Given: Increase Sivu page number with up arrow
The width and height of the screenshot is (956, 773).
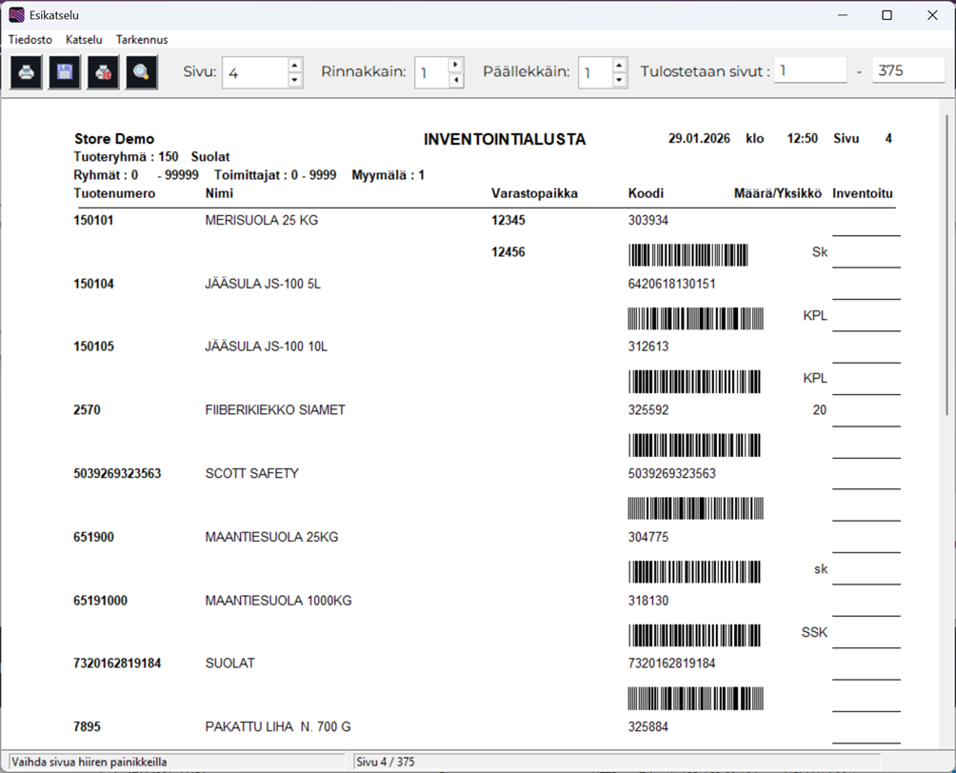Looking at the screenshot, I should [294, 66].
